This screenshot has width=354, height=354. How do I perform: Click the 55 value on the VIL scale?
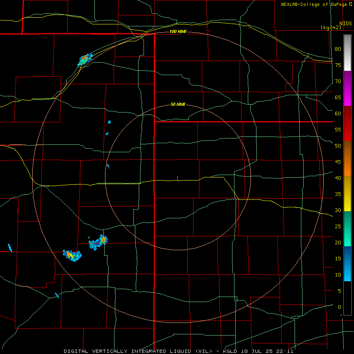[x=338, y=129]
